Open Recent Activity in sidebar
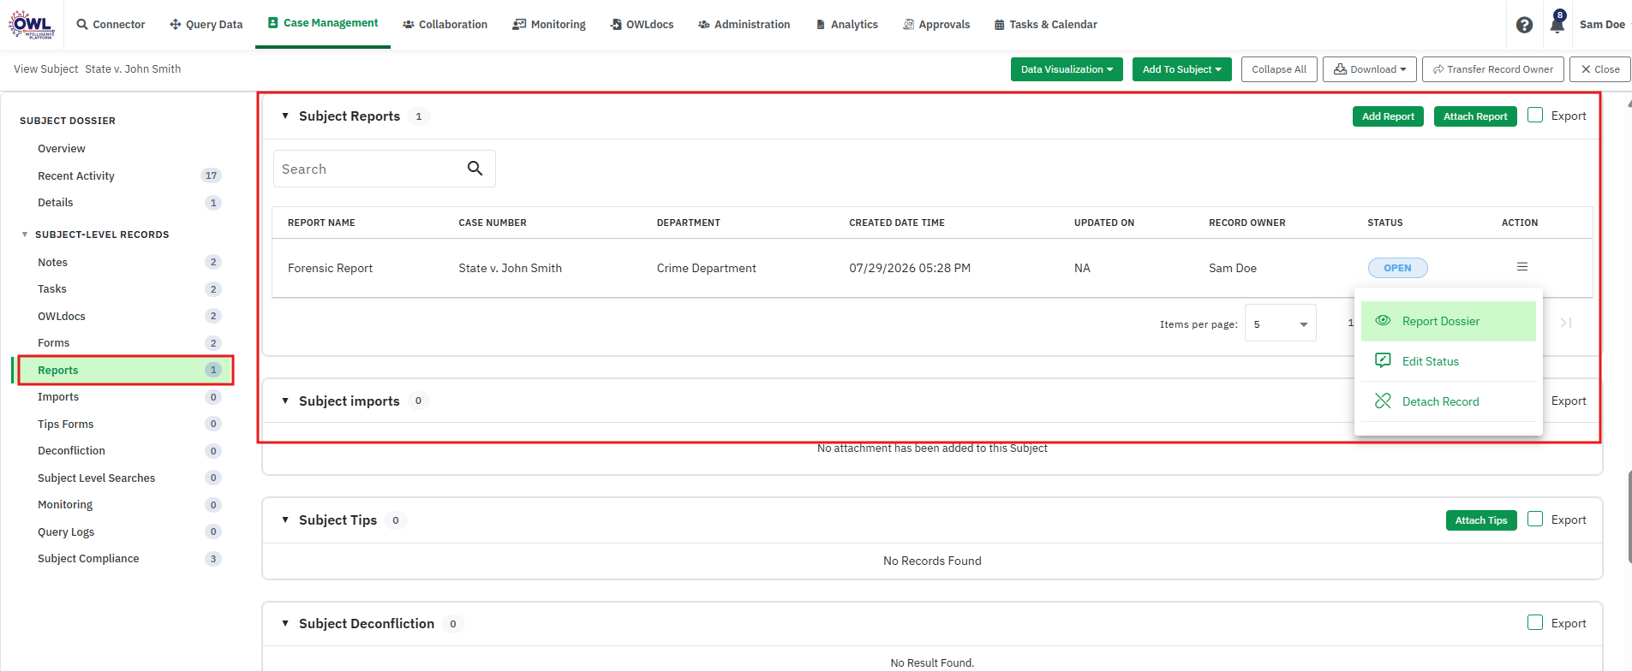The image size is (1632, 671). 76,175
